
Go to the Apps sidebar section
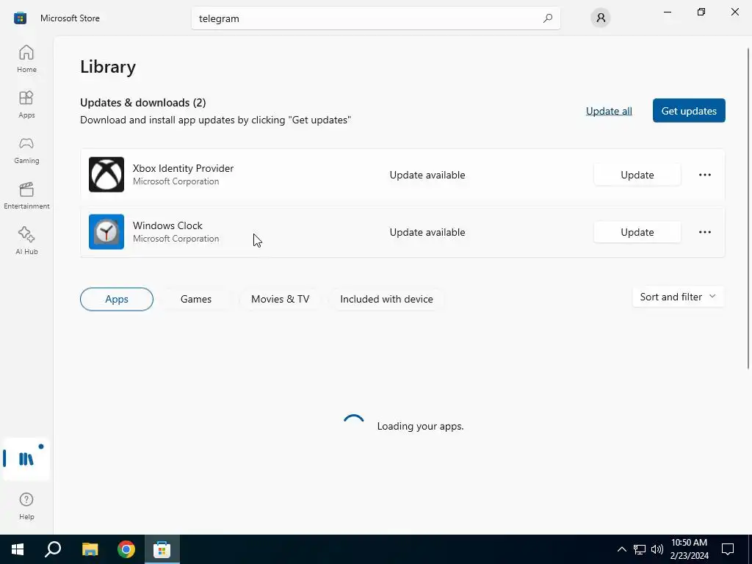tap(26, 104)
